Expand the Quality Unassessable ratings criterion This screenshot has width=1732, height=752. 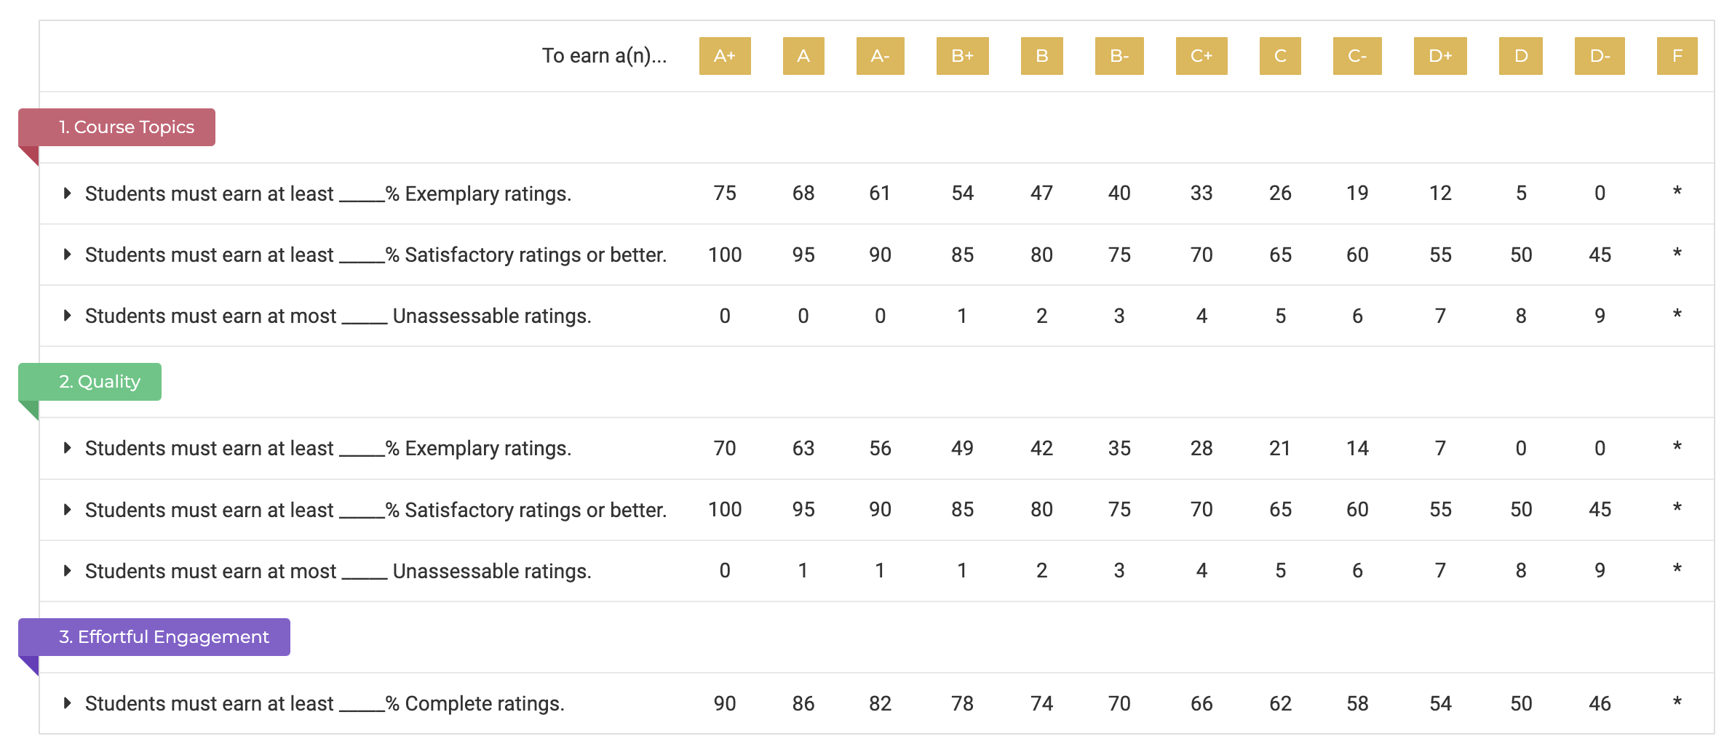(67, 571)
